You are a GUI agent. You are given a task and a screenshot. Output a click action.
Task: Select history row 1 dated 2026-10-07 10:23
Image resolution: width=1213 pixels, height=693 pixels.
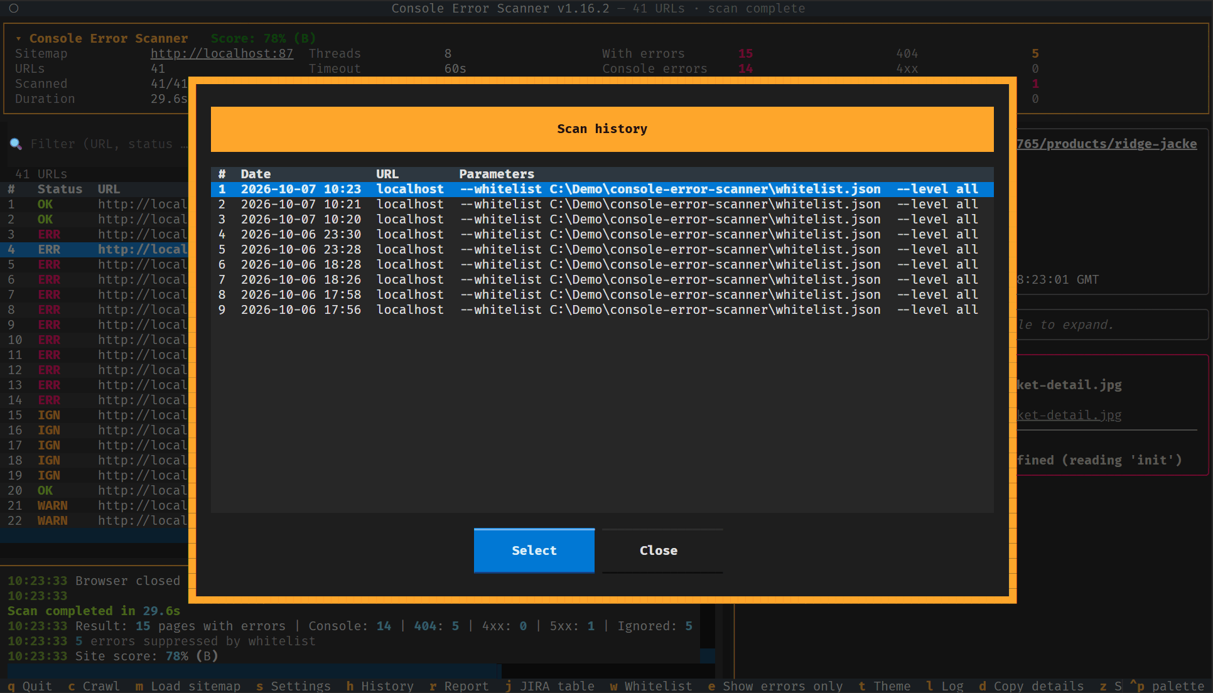coord(602,189)
